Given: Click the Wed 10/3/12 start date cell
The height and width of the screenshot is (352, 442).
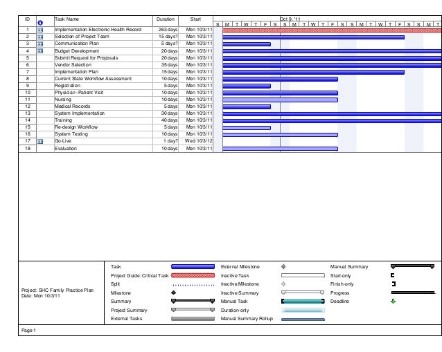Looking at the screenshot, I should click(x=195, y=140).
